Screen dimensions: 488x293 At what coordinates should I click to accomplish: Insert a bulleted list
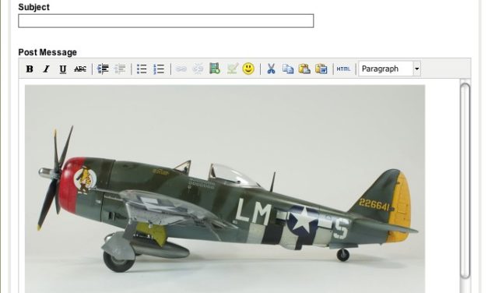[142, 69]
